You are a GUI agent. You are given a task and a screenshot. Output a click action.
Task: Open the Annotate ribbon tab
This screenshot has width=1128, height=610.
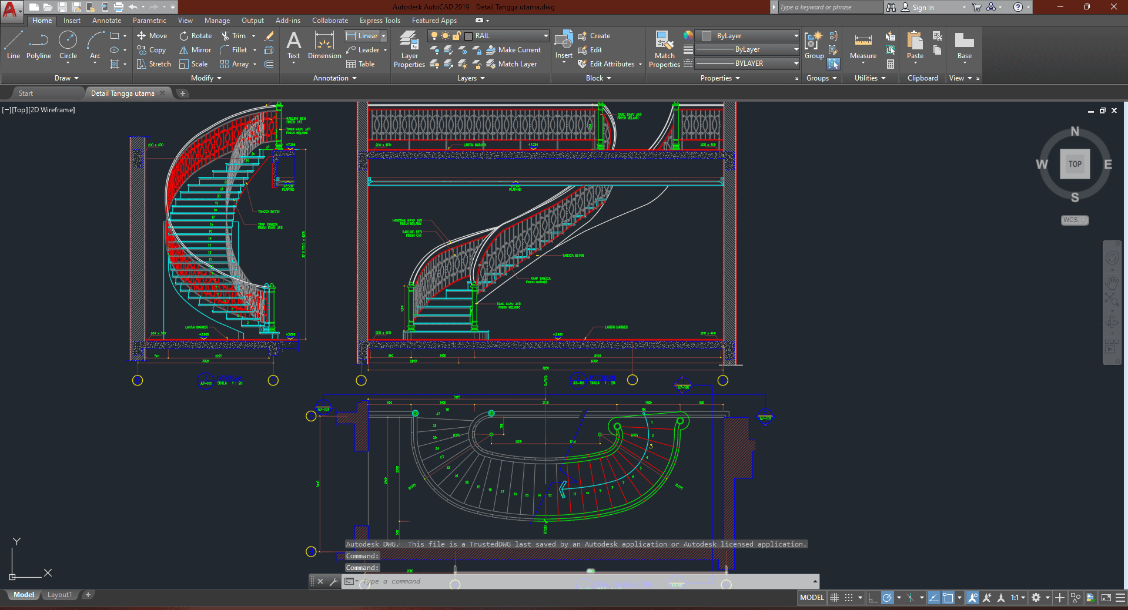(106, 21)
